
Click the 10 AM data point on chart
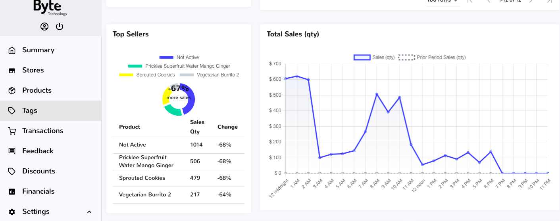coord(400,97)
